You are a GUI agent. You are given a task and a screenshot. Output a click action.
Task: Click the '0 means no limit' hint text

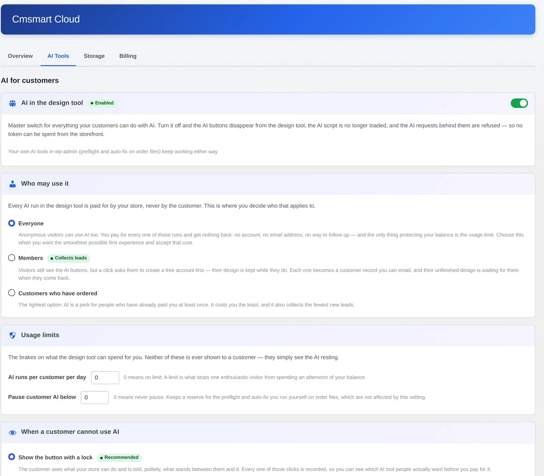(x=245, y=377)
